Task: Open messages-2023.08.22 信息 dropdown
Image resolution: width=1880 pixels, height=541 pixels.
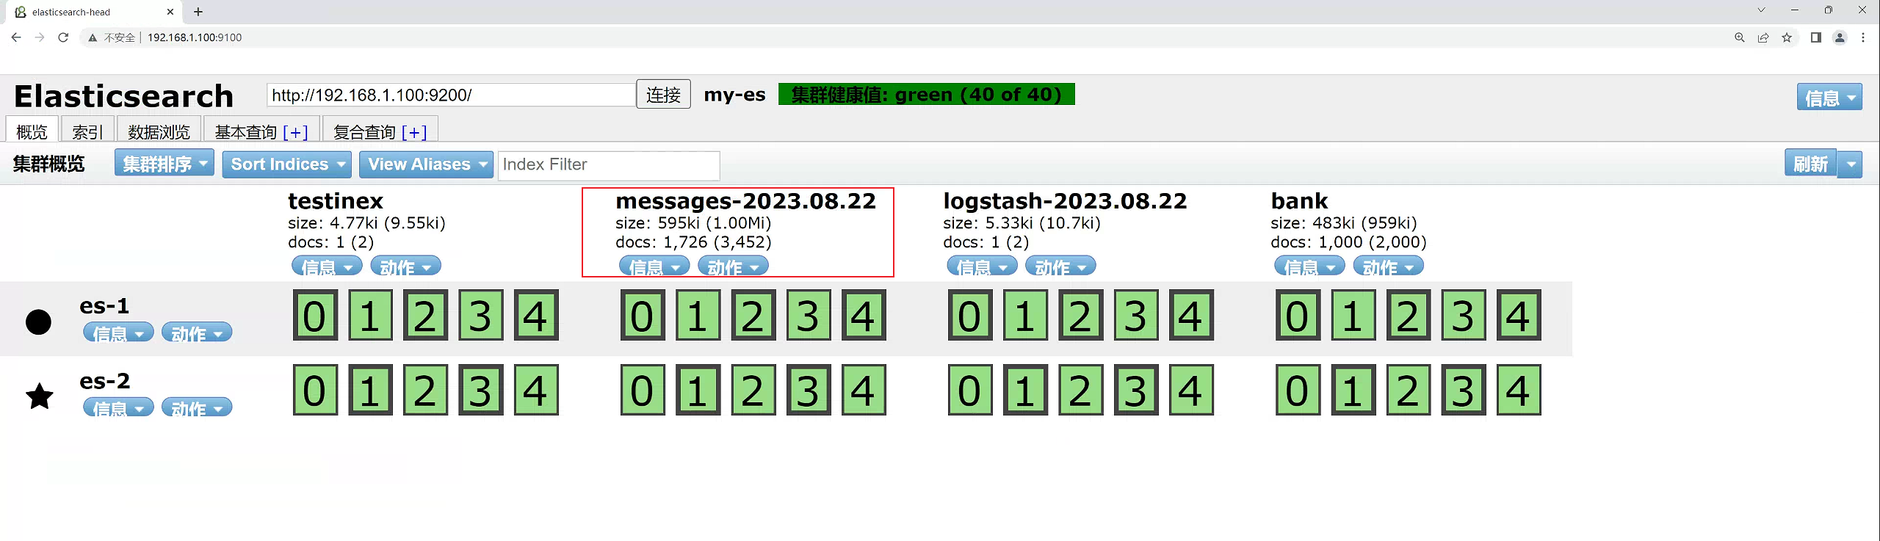Action: click(x=654, y=266)
